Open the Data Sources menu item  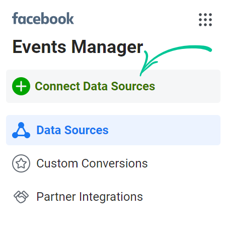(x=72, y=130)
